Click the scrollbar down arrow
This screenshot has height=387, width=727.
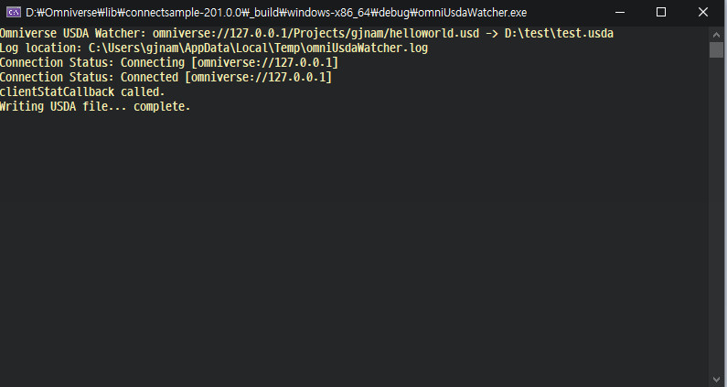(716, 380)
